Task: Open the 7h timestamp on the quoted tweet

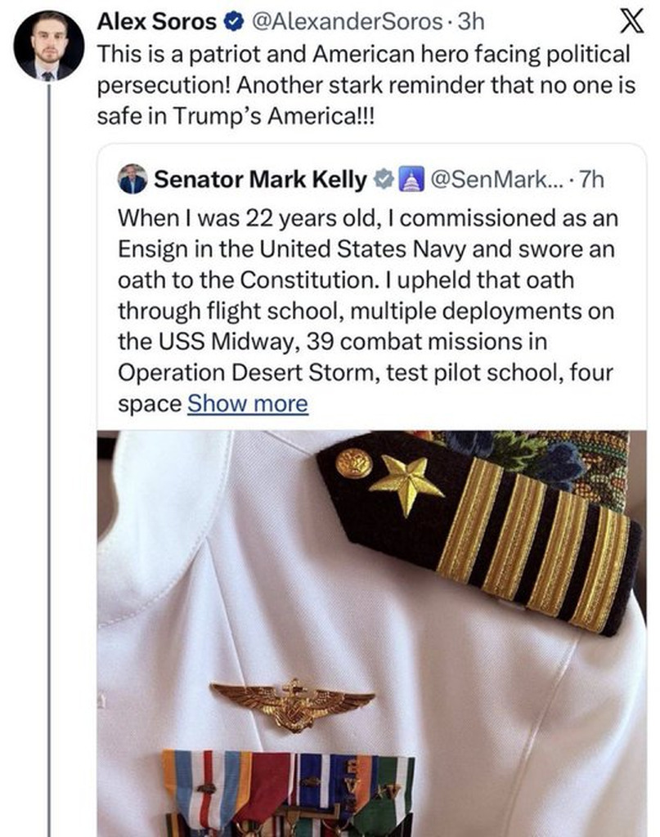Action: click(590, 180)
